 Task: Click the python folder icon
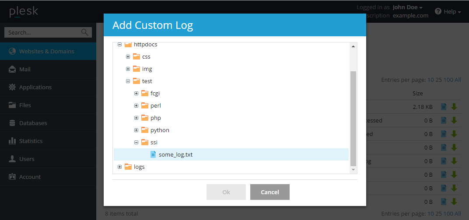coord(145,130)
